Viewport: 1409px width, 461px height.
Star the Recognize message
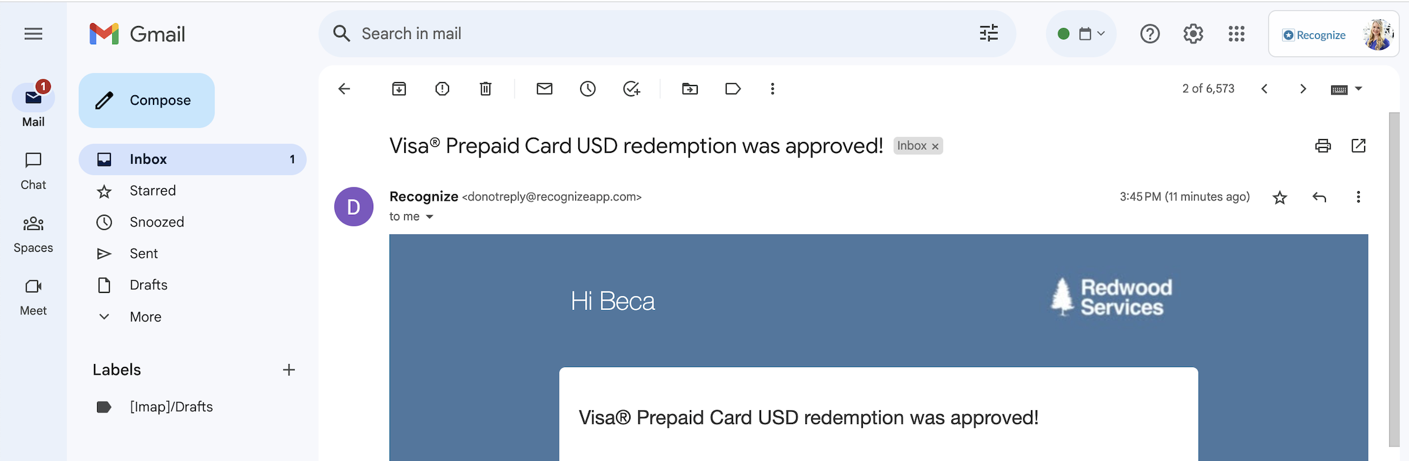1280,197
